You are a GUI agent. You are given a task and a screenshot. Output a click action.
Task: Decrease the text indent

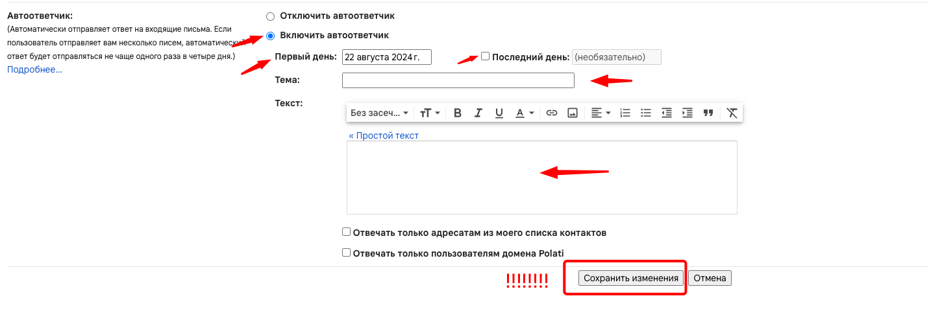tap(667, 113)
